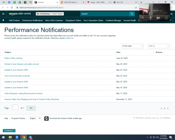Open the second green spreadsheet pinned tab

pos(20,2)
